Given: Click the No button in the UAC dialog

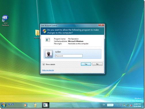Looking at the screenshot, I should coord(97,64).
